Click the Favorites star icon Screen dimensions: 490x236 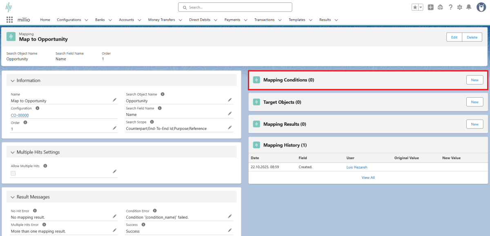415,7
